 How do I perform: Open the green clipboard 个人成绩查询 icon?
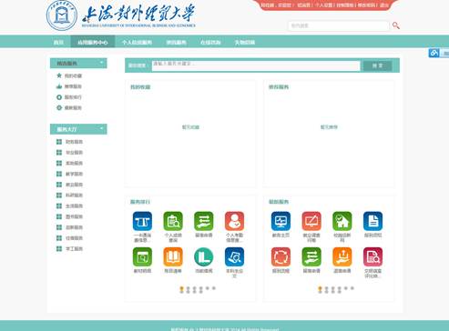[x=173, y=221]
